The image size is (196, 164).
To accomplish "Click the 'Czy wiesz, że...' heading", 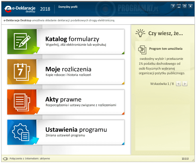I will (x=165, y=33).
